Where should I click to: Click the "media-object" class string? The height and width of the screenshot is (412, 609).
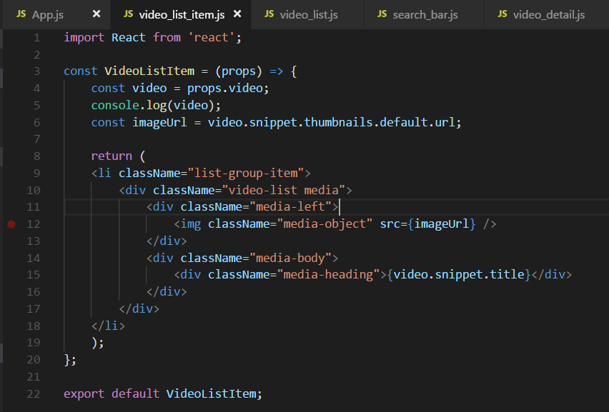[x=325, y=223]
